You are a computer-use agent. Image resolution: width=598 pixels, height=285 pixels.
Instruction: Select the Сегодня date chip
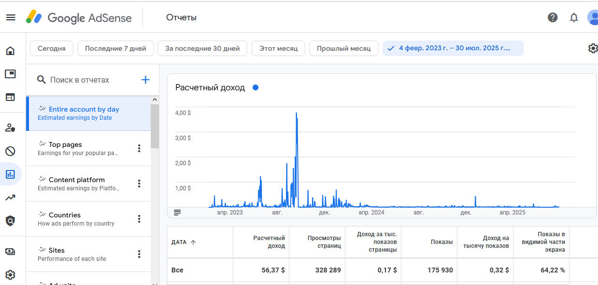[x=52, y=48]
